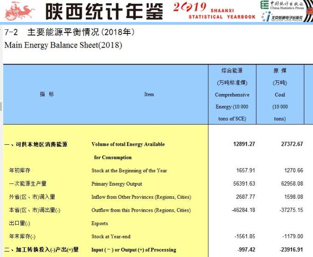This screenshot has height=257, width=313.
Task: Click value -46284.18
Action: [243, 210]
